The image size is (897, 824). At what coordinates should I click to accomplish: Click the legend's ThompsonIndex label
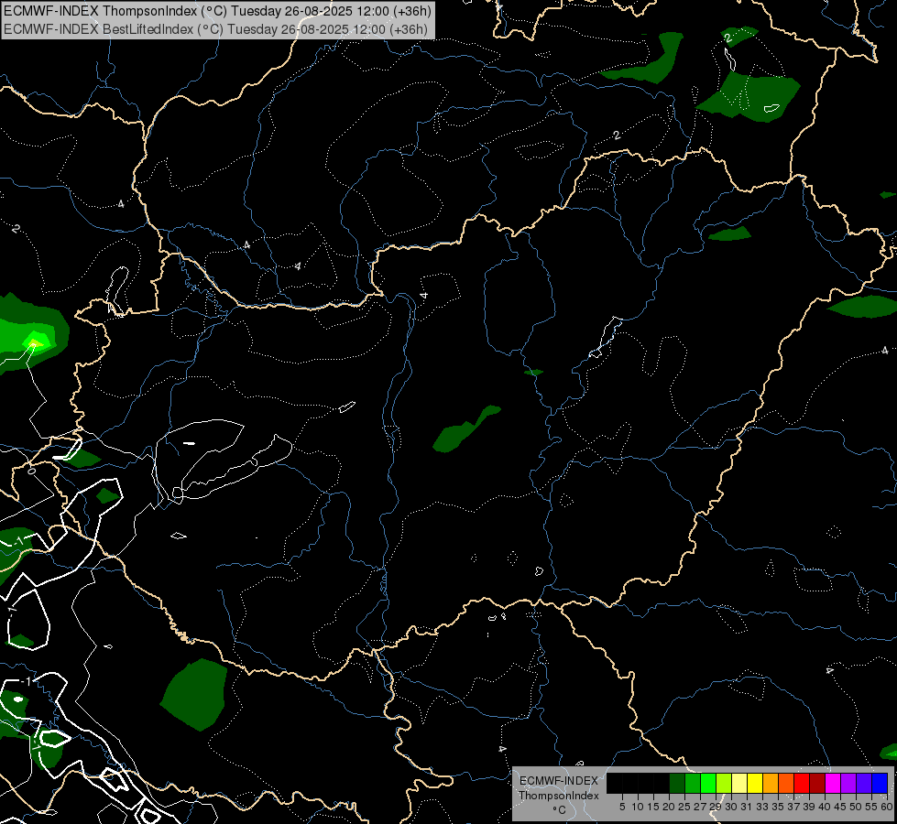coord(559,796)
